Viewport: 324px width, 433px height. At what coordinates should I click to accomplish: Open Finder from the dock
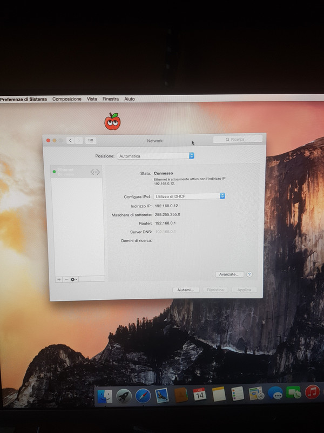[105, 396]
